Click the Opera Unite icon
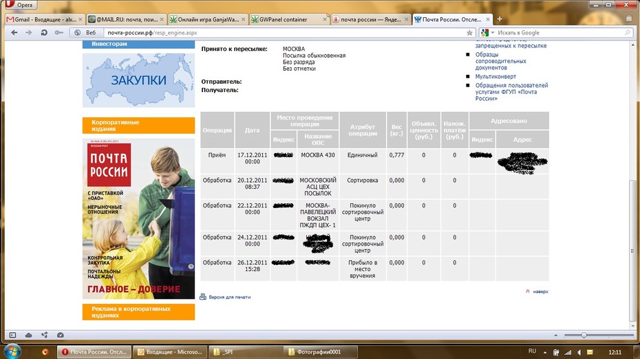Image resolution: width=640 pixels, height=359 pixels. tap(45, 335)
